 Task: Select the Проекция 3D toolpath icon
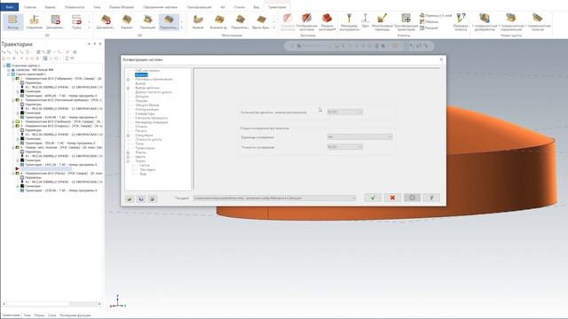click(x=148, y=21)
